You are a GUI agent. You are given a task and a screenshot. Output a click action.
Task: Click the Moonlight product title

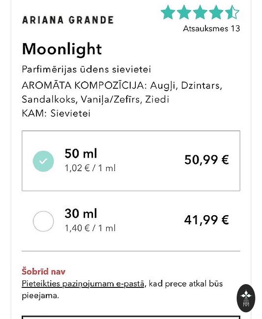[62, 49]
